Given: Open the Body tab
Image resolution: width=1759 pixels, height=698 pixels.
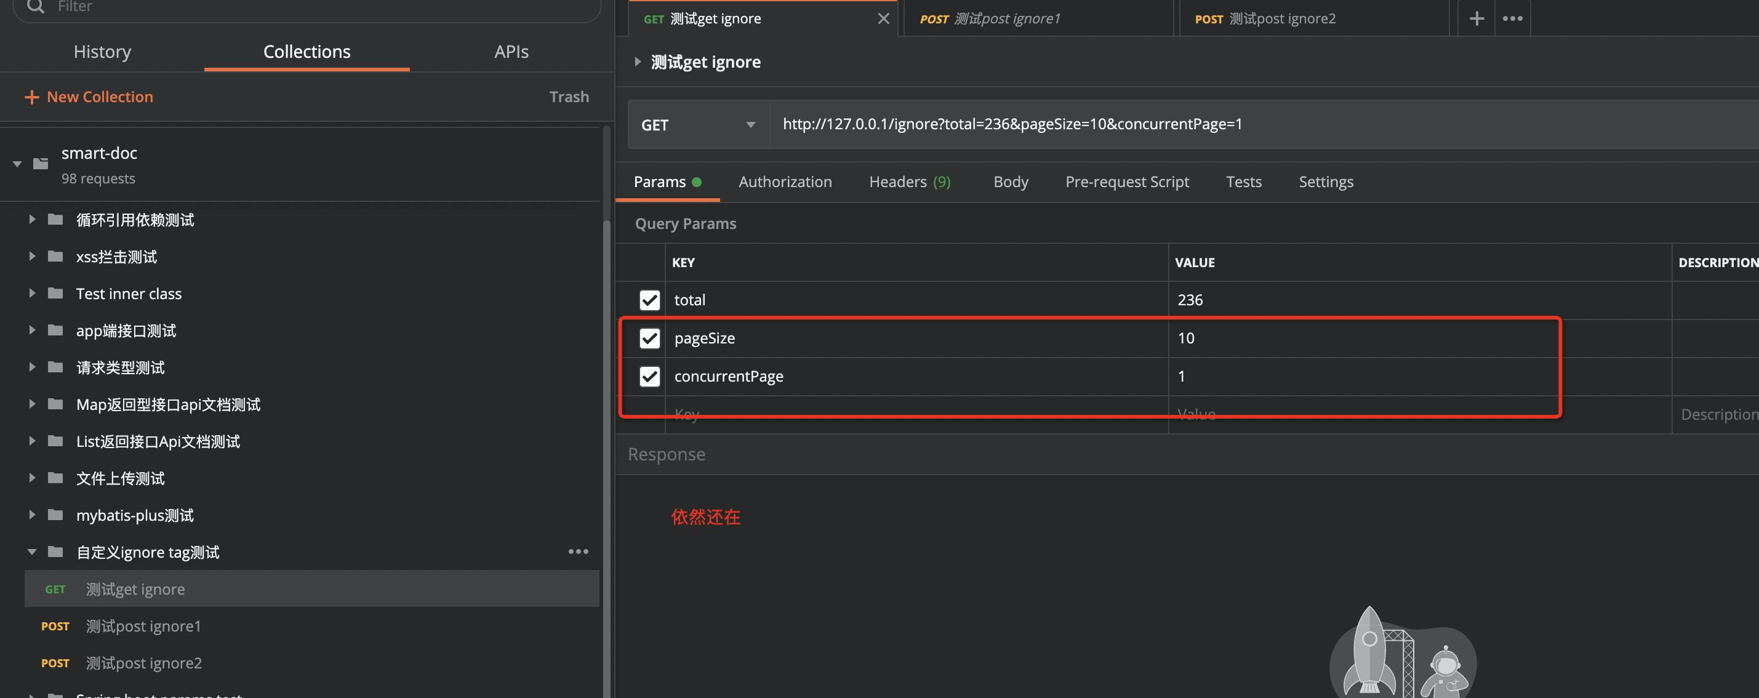Looking at the screenshot, I should point(1011,182).
